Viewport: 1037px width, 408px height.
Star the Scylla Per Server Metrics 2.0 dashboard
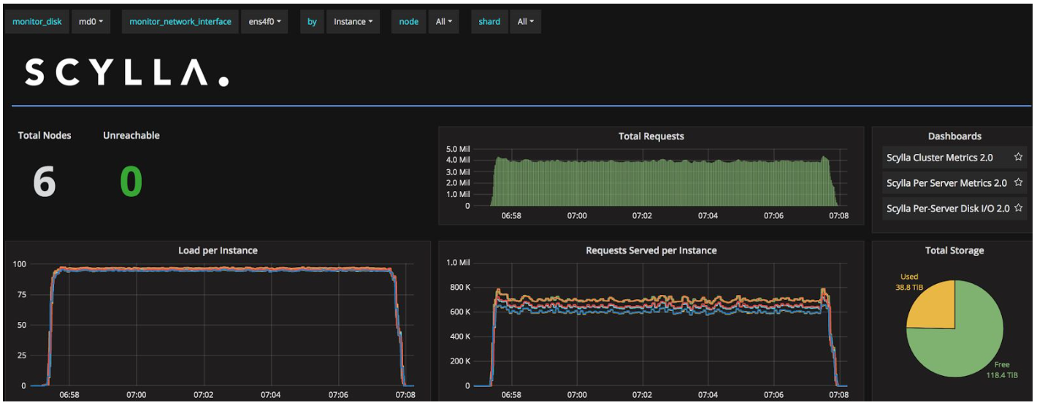pos(1018,183)
